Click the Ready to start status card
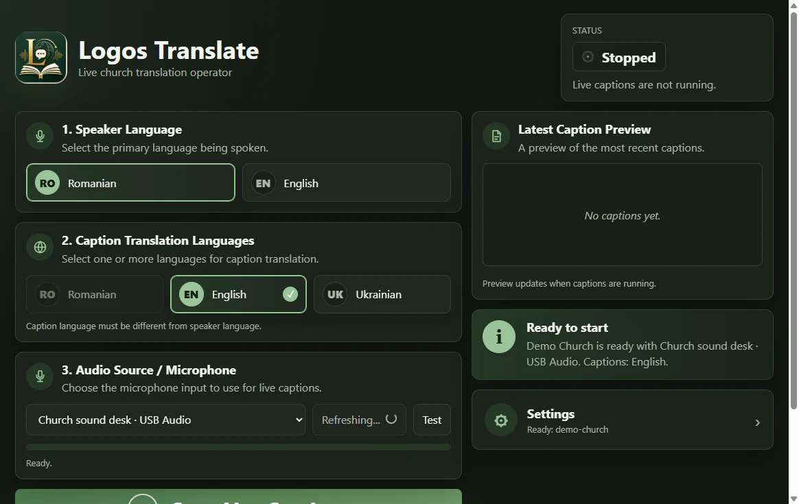 [x=622, y=345]
